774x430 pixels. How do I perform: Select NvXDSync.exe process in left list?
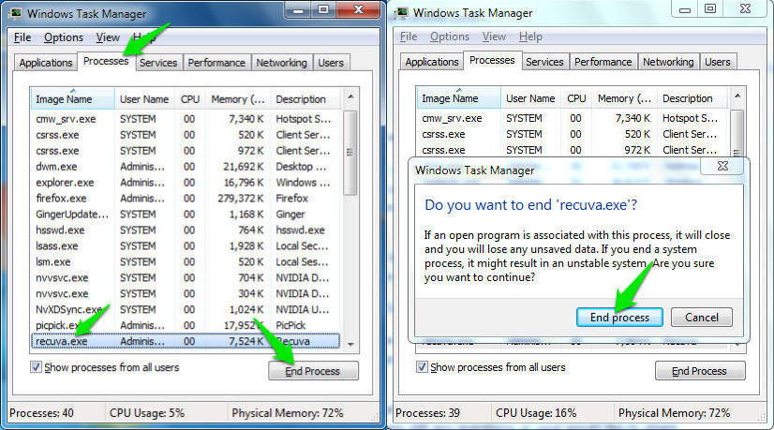186,309
